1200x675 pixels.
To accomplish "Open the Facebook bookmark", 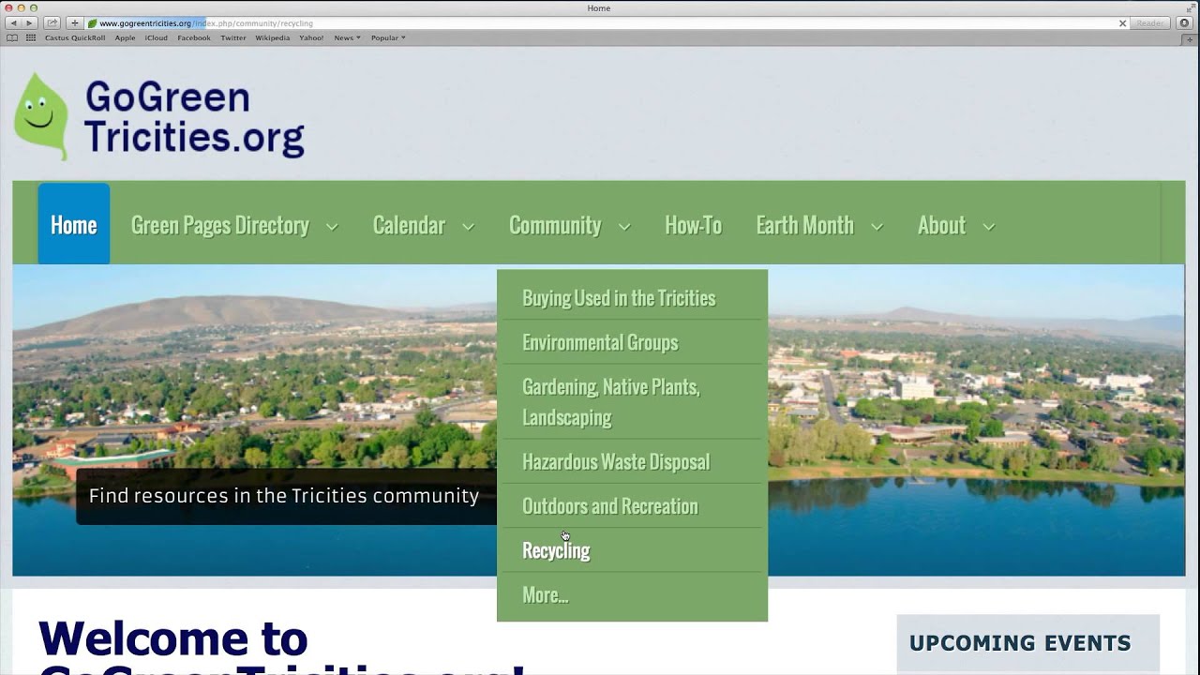I will click(194, 37).
